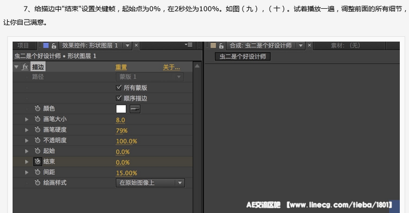Expand the 起始 property
This screenshot has width=409, height=213.
pyautogui.click(x=27, y=151)
